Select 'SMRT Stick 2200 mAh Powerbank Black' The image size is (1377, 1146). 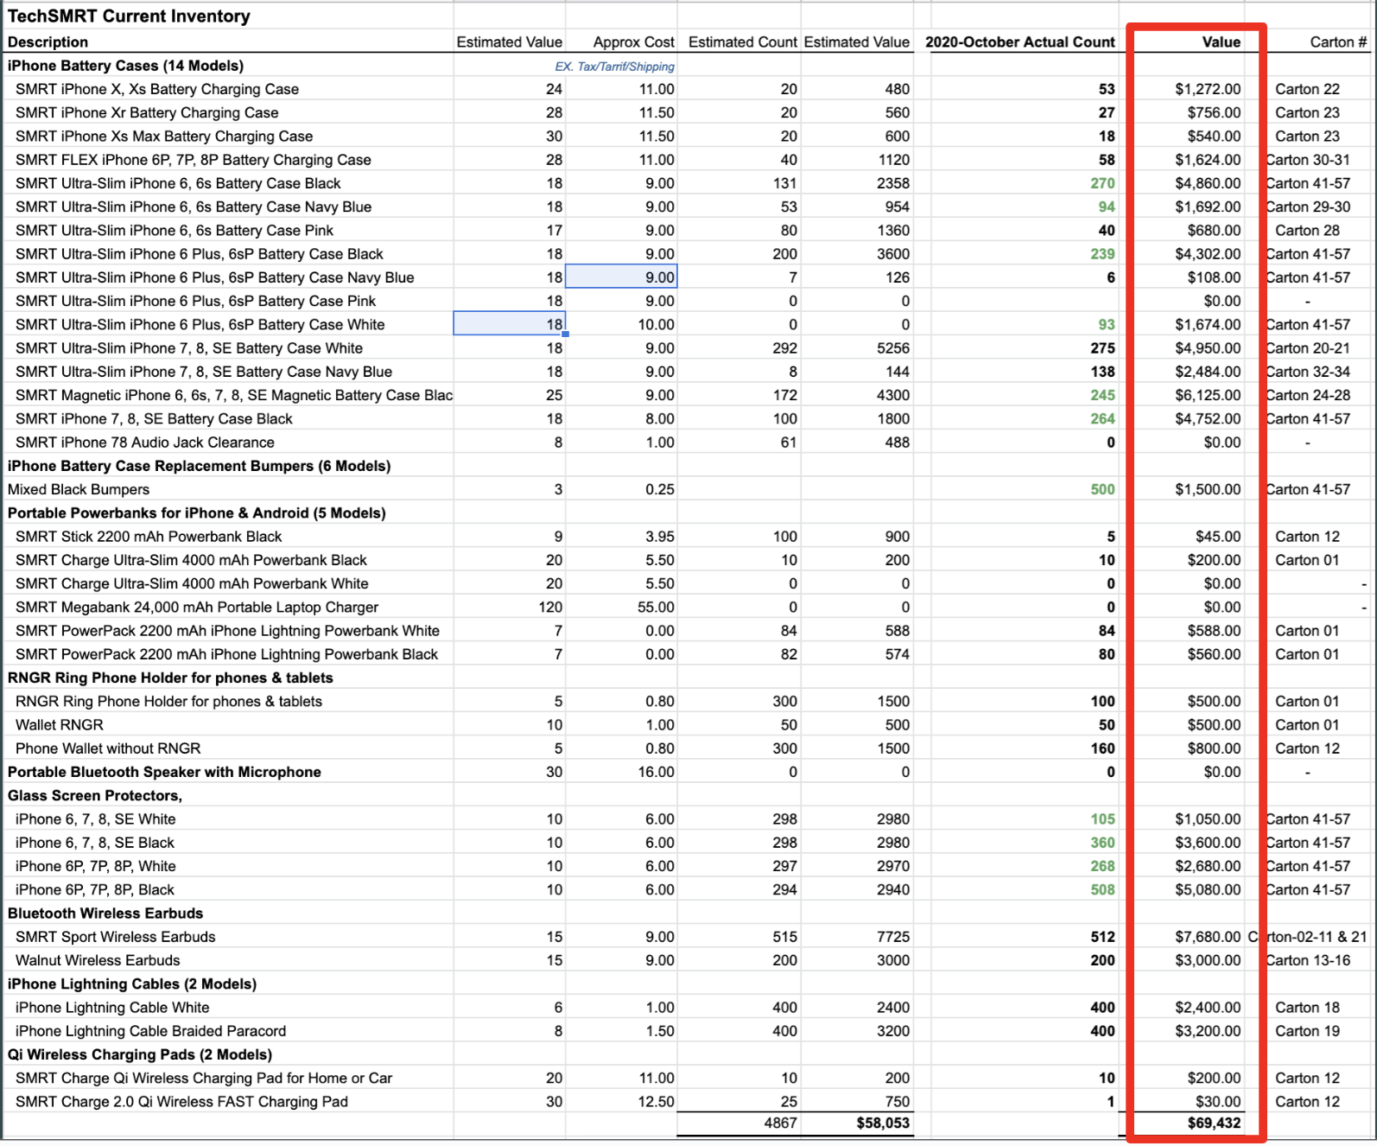pyautogui.click(x=149, y=537)
